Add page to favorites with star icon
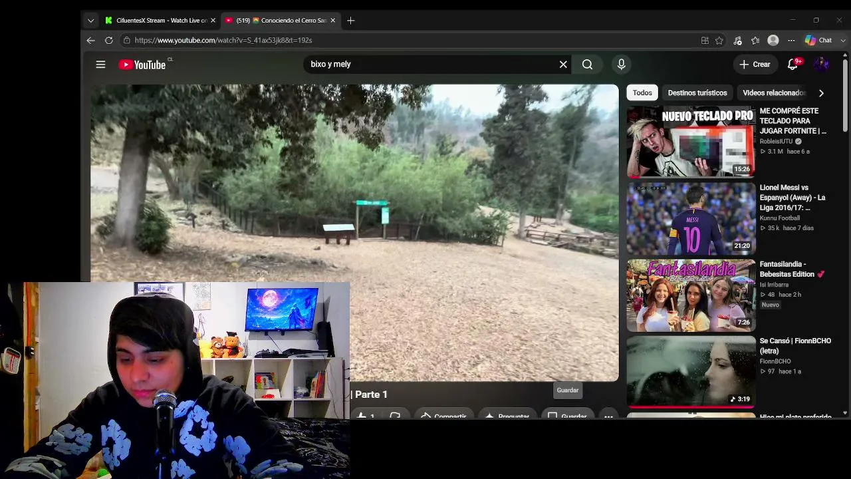 [x=719, y=41]
